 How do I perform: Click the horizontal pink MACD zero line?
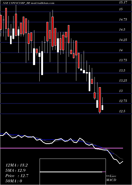62,148
